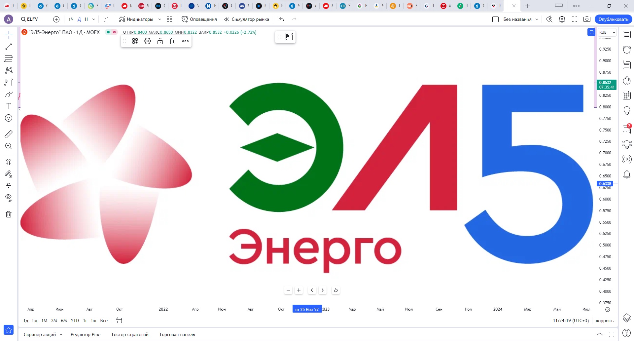Search symbol ELFV
The width and height of the screenshot is (634, 341).
pos(30,19)
